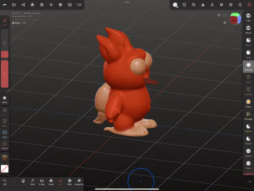Screen dimensions: 254x191
Task: Open the Interface sliders menu
Action: [x=240, y=5]
